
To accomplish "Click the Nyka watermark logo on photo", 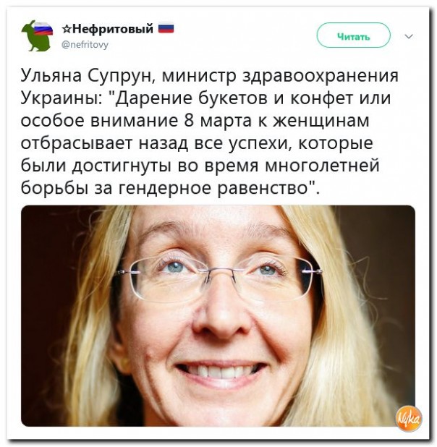I will click(409, 419).
